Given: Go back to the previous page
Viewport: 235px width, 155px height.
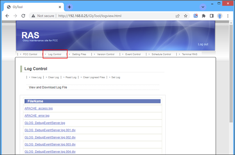Looking at the screenshot, I should click(x=7, y=16).
